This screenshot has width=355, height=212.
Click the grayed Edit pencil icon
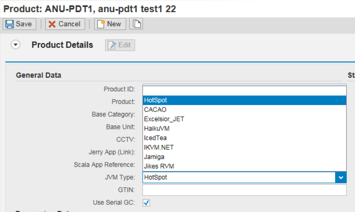point(112,45)
